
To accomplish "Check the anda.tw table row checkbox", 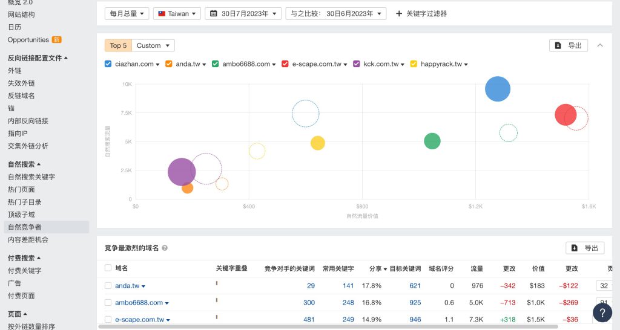I will pos(108,285).
